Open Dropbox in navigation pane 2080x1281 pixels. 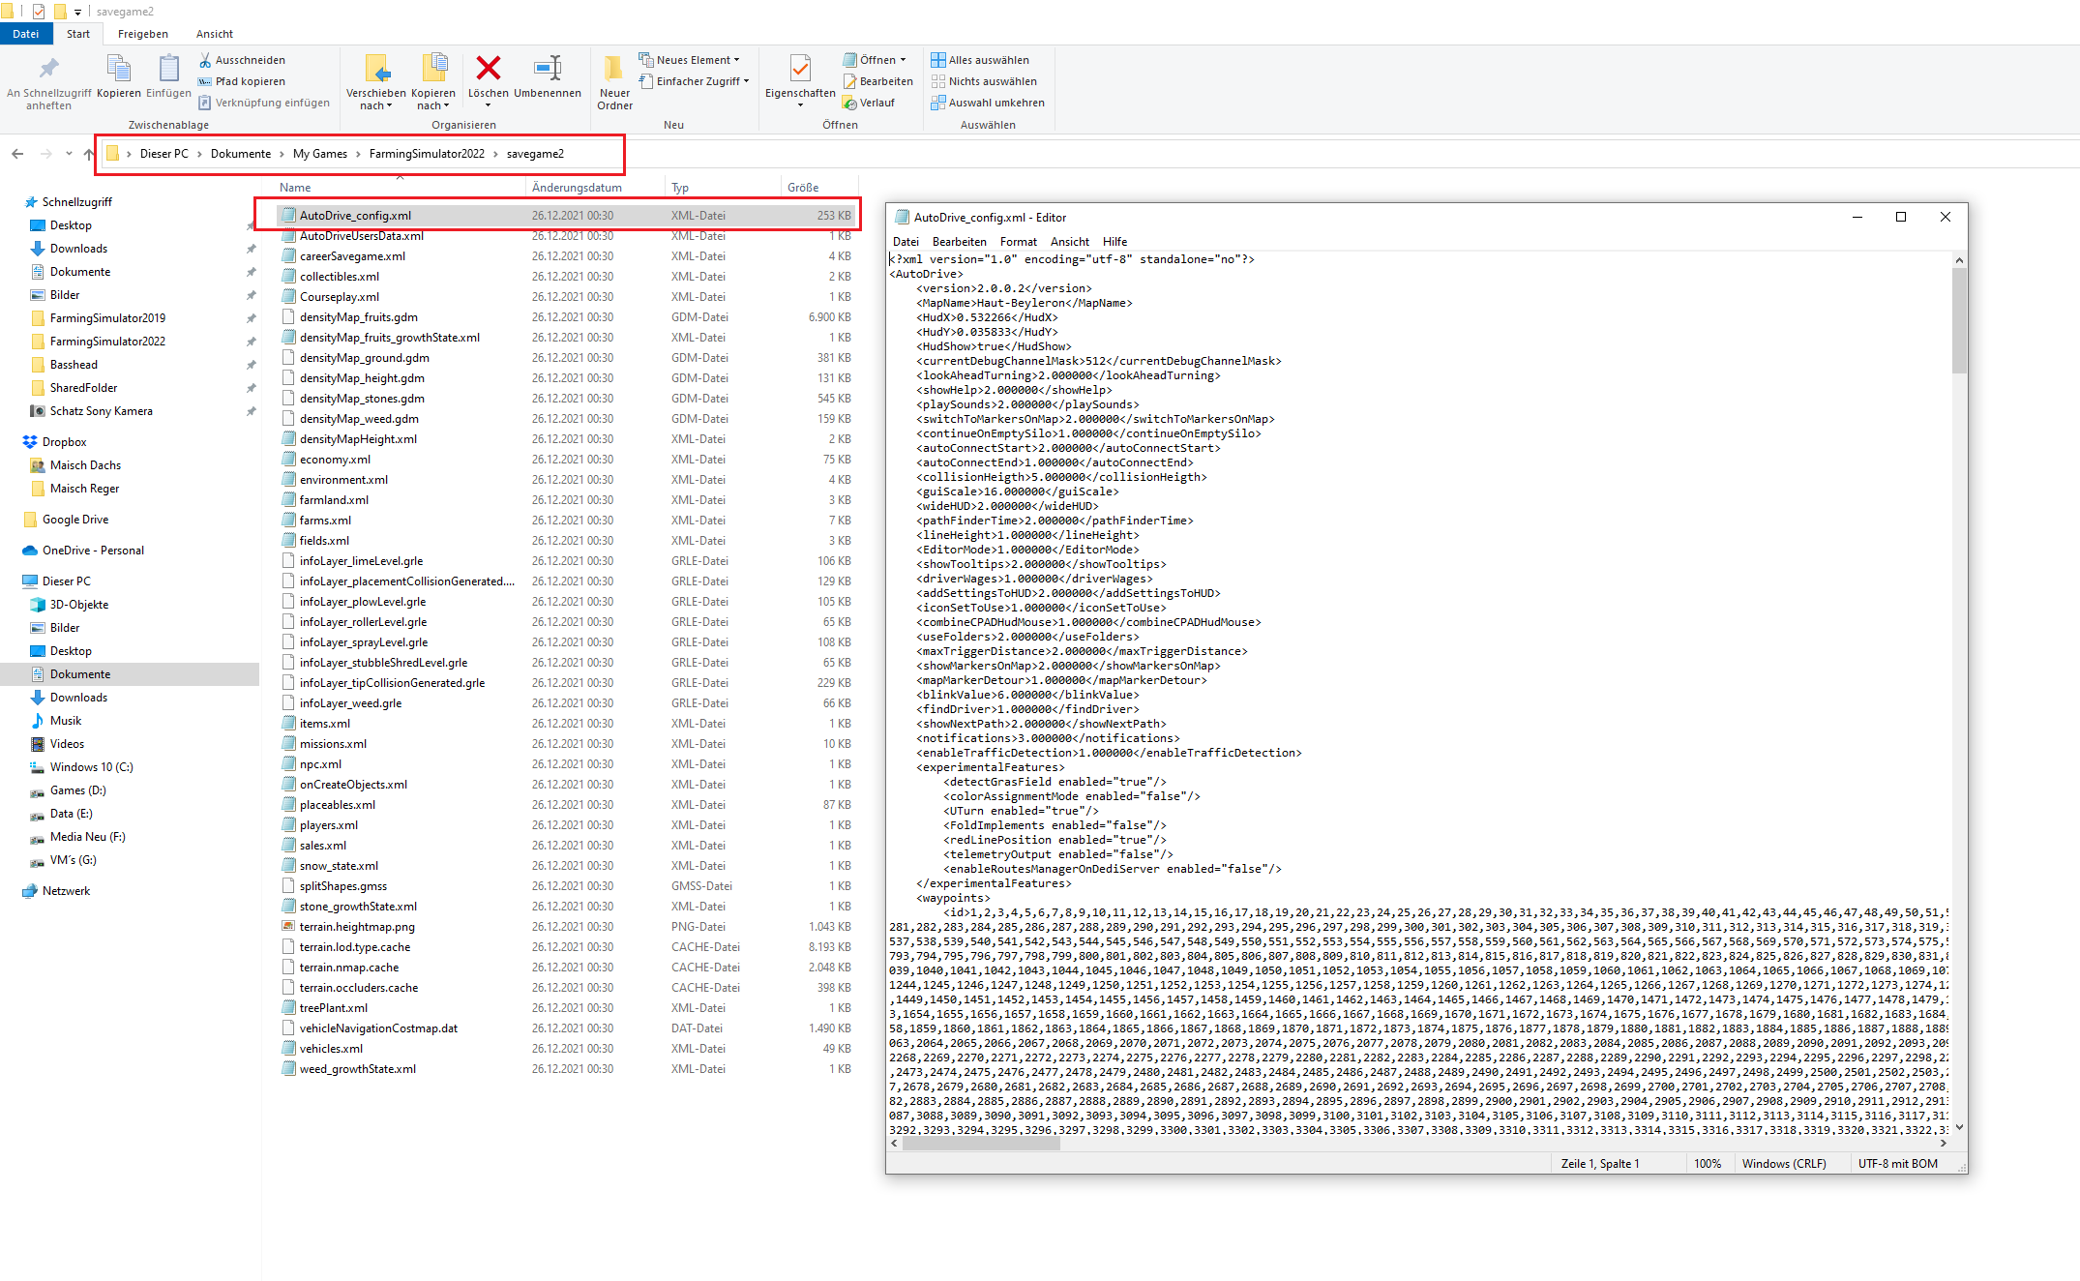[64, 442]
